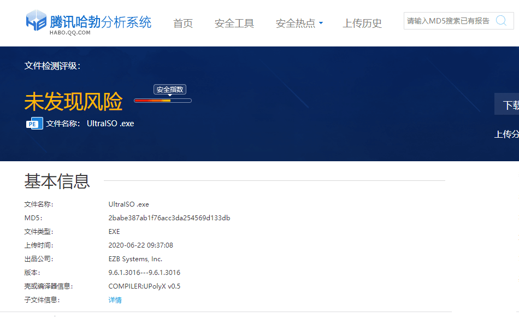Click the search magnifier icon
519x317 pixels.
(501, 21)
